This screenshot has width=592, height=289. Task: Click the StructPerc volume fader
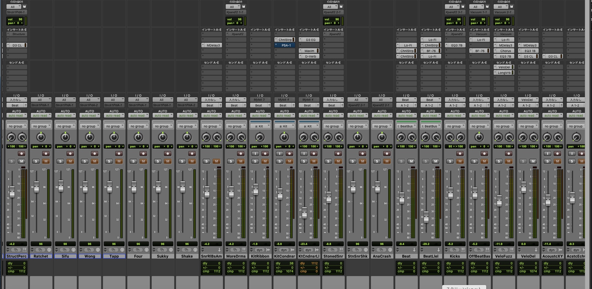point(12,192)
